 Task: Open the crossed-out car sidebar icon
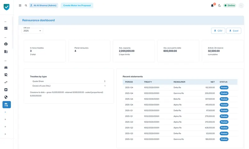point(6,75)
